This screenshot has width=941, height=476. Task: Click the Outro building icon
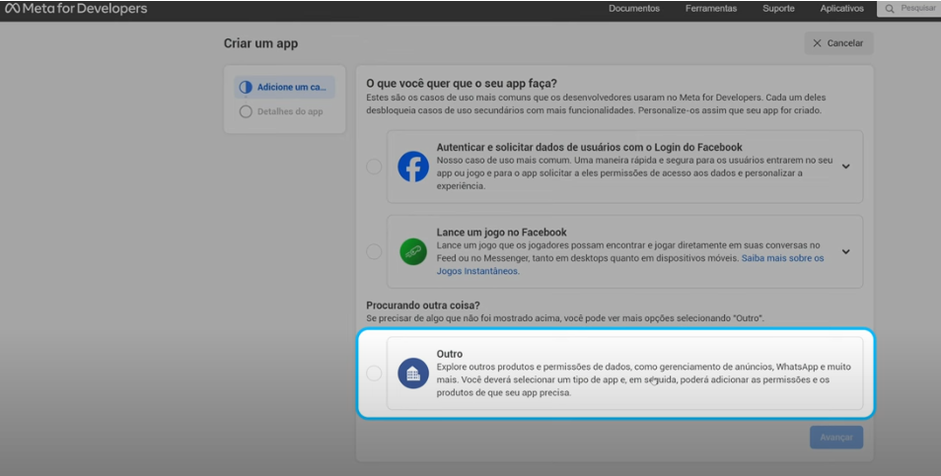pos(413,374)
